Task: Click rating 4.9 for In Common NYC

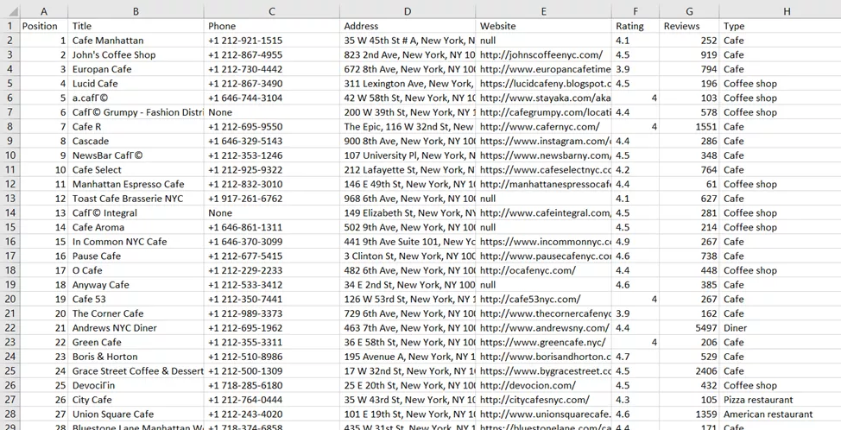Action: pyautogui.click(x=635, y=241)
